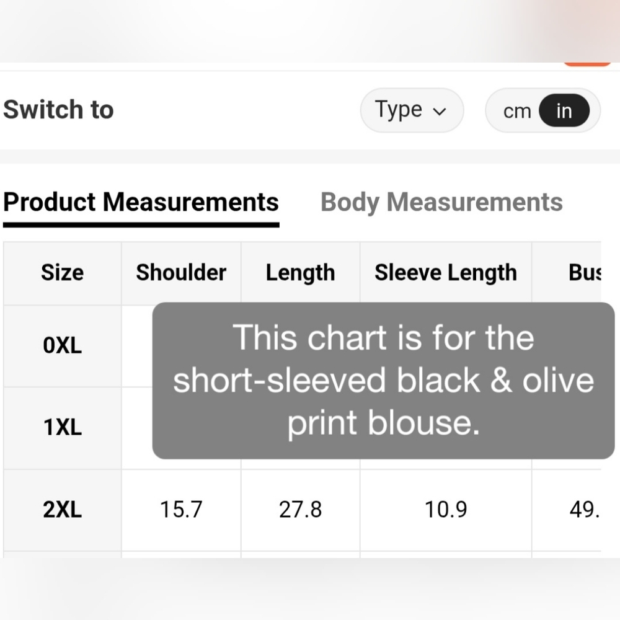
Task: Switch to Body Measurements tab
Action: point(441,203)
